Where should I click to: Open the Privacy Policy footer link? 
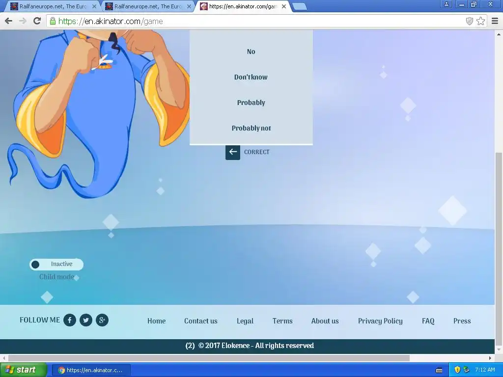pos(381,321)
